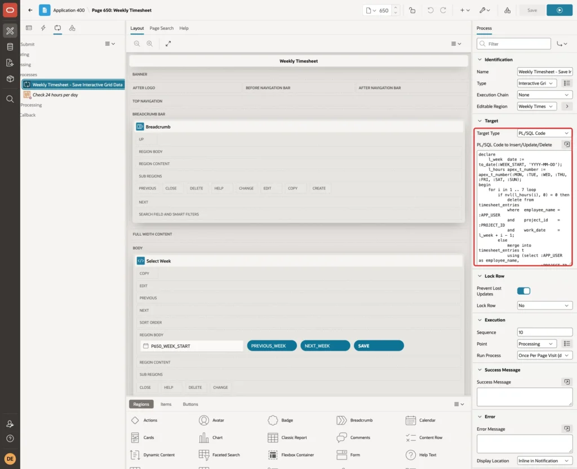Click the Undo arrow icon

(430, 10)
